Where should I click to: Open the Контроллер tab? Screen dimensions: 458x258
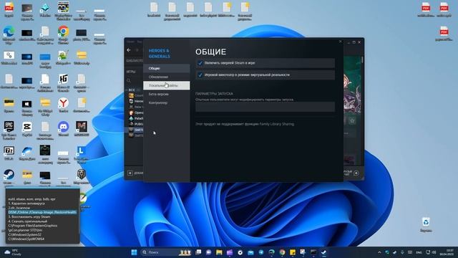click(167, 103)
